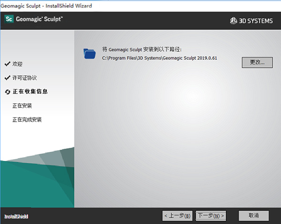Image resolution: width=281 pixels, height=224 pixels.
Task: Click the 更改... button to change install path
Action: [257, 63]
